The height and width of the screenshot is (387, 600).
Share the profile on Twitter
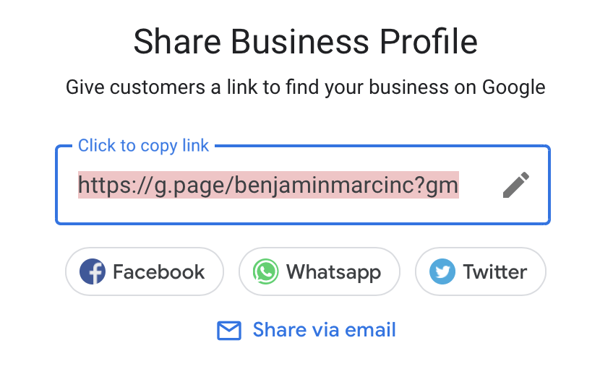coord(481,271)
